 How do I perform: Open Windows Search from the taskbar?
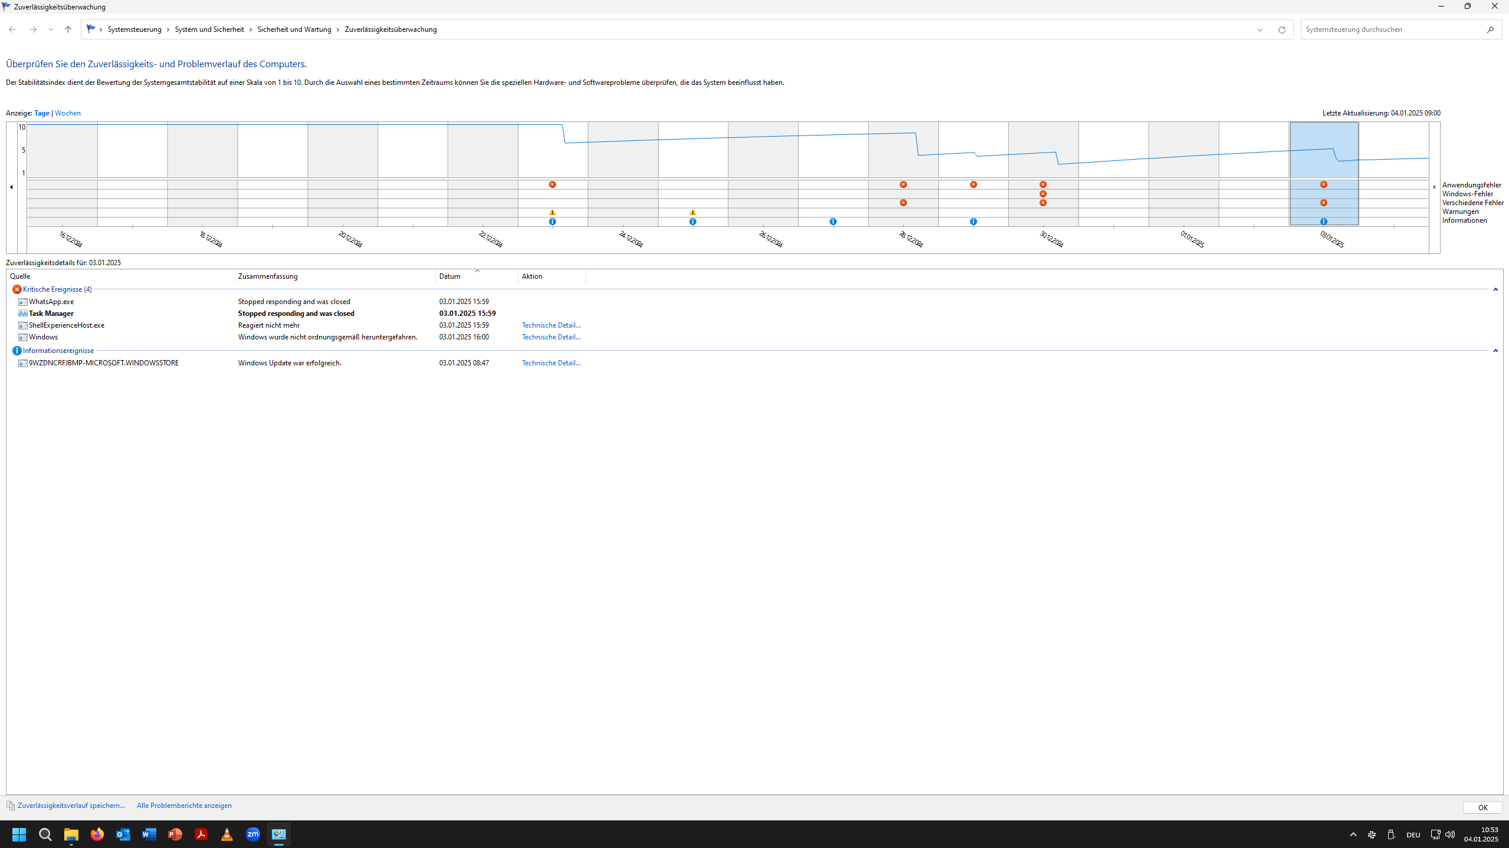click(45, 834)
